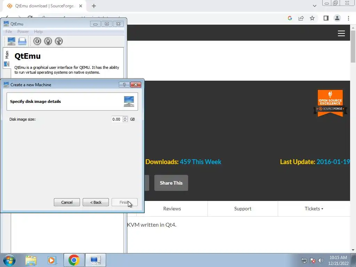Click the Last Update date 2016-01-19
Image resolution: width=356 pixels, height=267 pixels.
tap(333, 162)
